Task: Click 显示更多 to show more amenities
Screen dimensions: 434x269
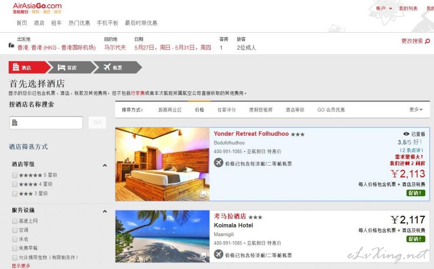Action: click(x=21, y=266)
